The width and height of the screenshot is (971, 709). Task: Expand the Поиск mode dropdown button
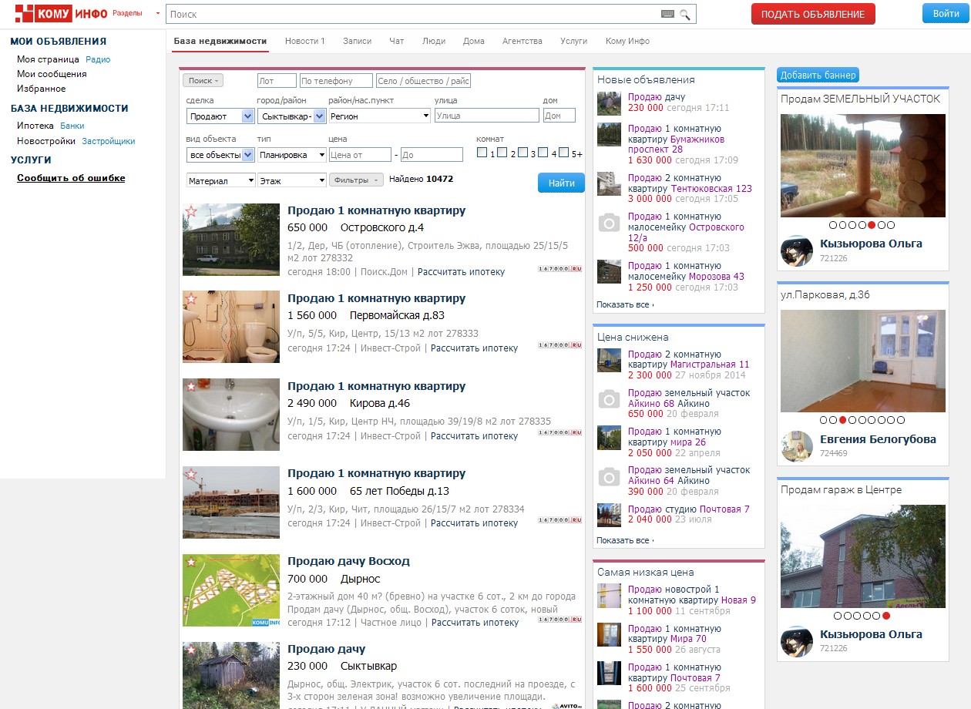pos(203,80)
